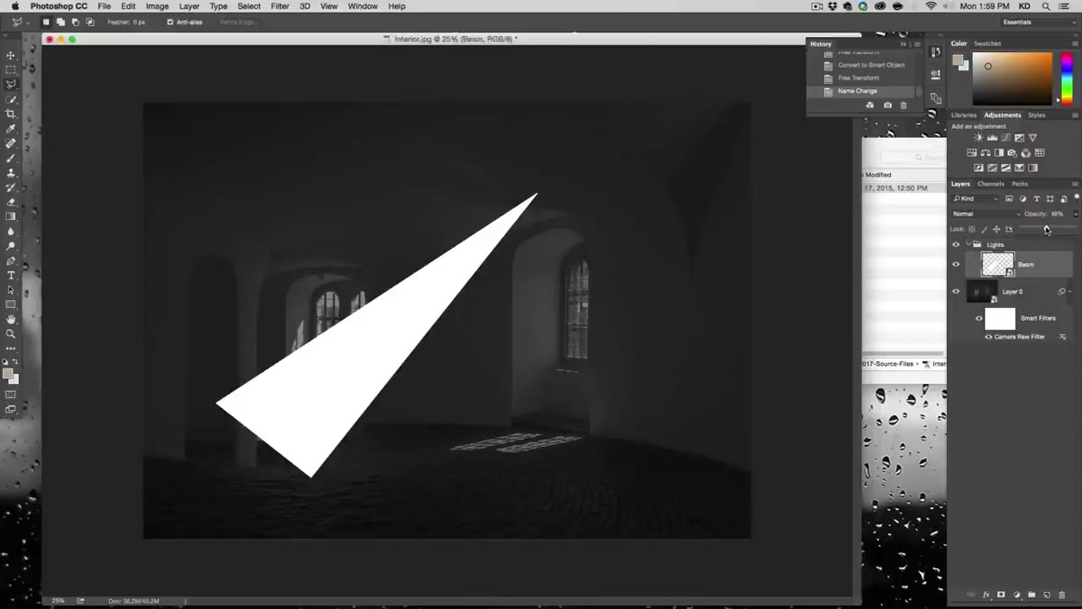Select the Clone Stamp tool
This screenshot has width=1082, height=609.
coord(11,172)
